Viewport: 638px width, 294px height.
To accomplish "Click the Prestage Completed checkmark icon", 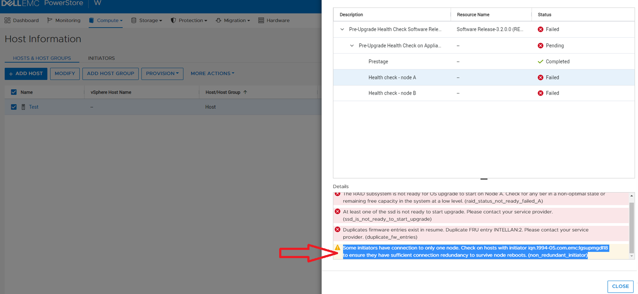I will 540,61.
